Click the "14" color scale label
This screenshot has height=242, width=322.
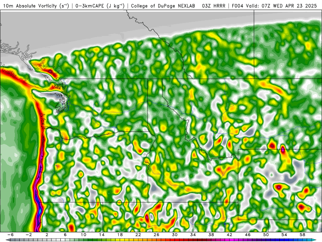coord(102,235)
